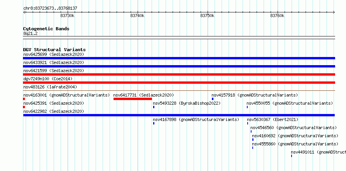
Task: Click the 83740k ruler tick label
Action: (138, 16)
